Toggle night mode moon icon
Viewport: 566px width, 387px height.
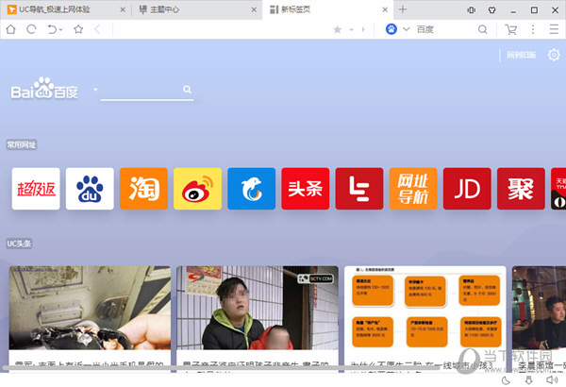click(506, 380)
